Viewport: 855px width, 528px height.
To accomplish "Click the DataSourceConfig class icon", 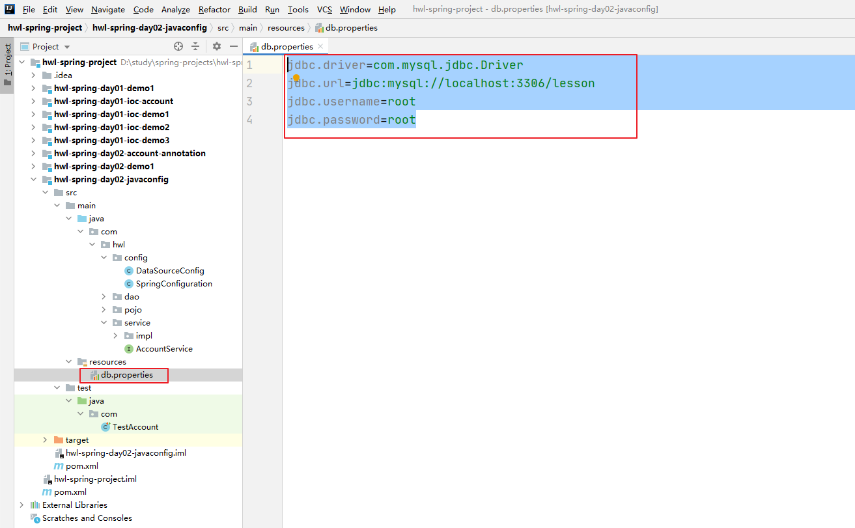I will [129, 271].
